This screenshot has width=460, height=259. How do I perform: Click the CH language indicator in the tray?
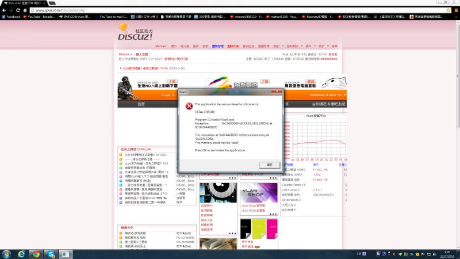(358, 254)
